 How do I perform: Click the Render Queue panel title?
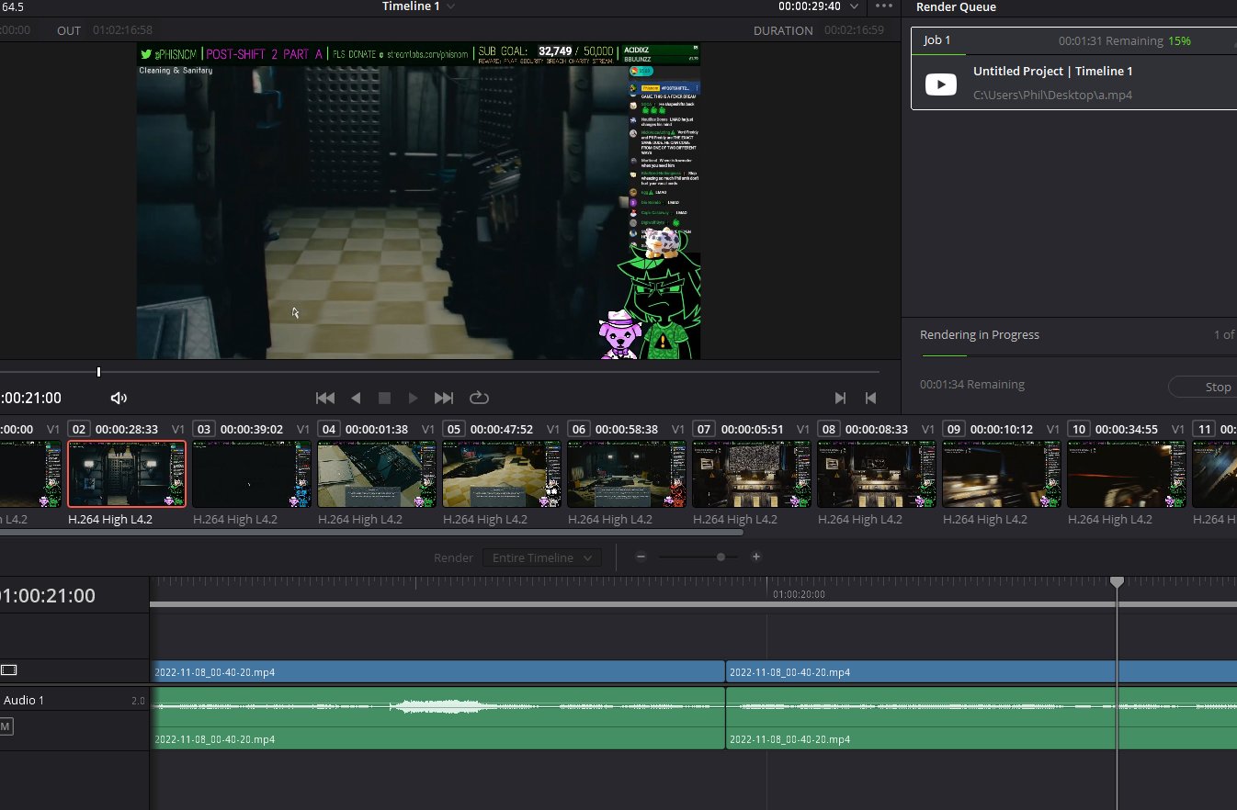(956, 6)
